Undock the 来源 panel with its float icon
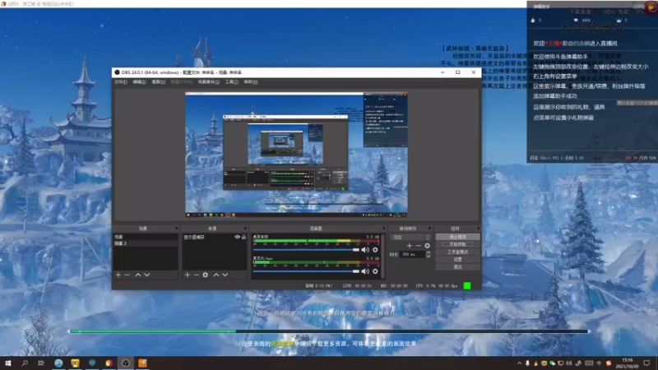 [245, 229]
